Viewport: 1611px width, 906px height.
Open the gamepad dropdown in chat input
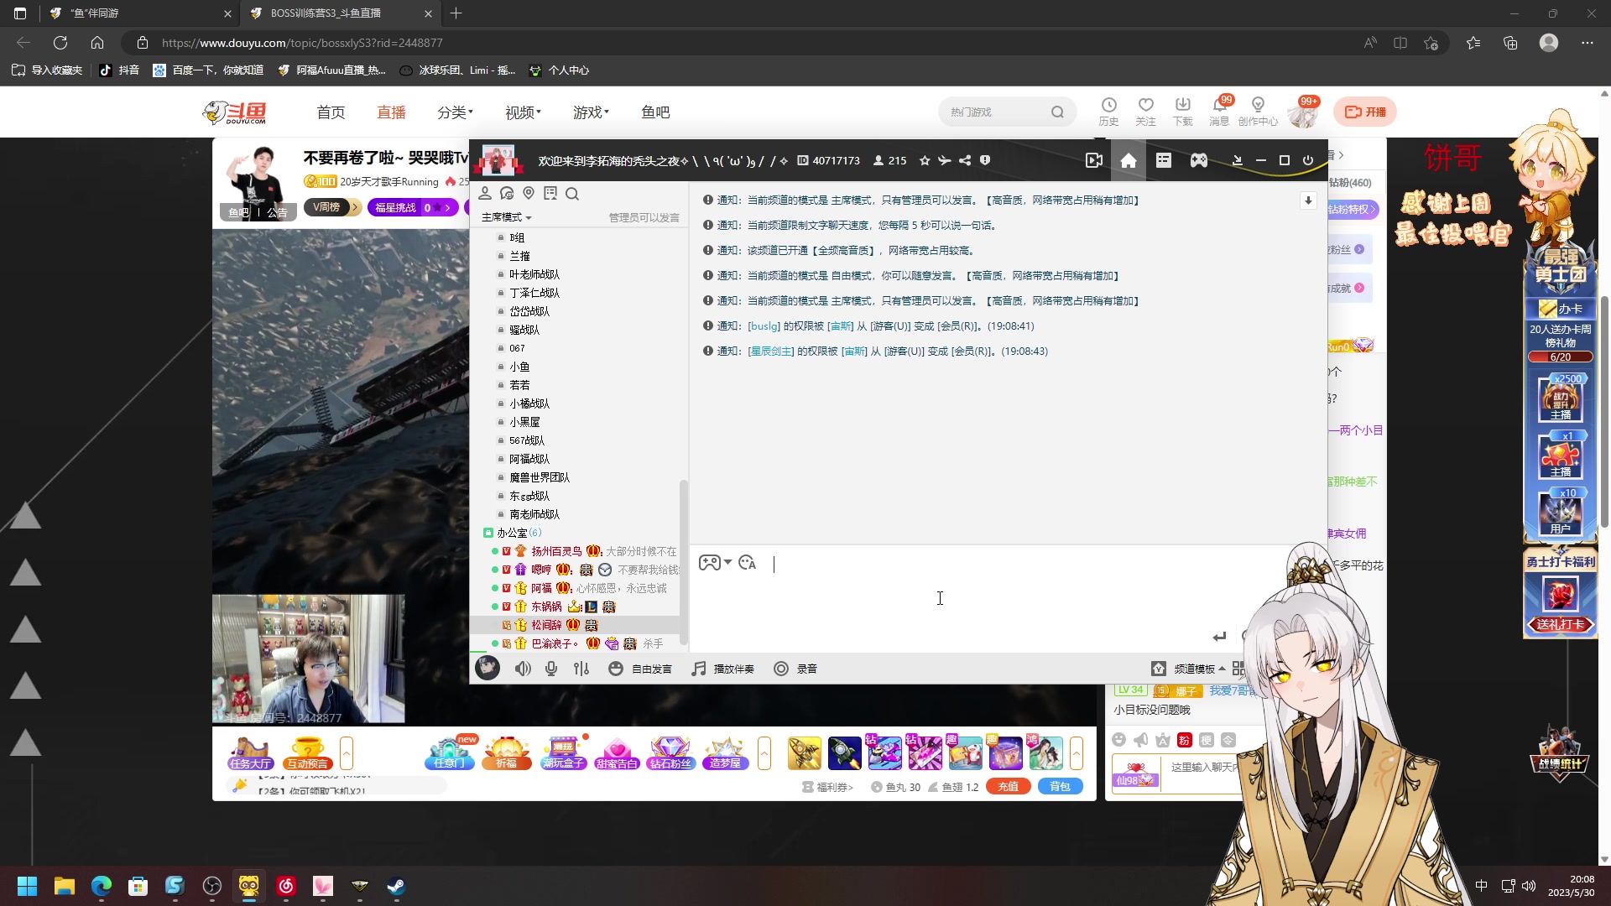715,563
